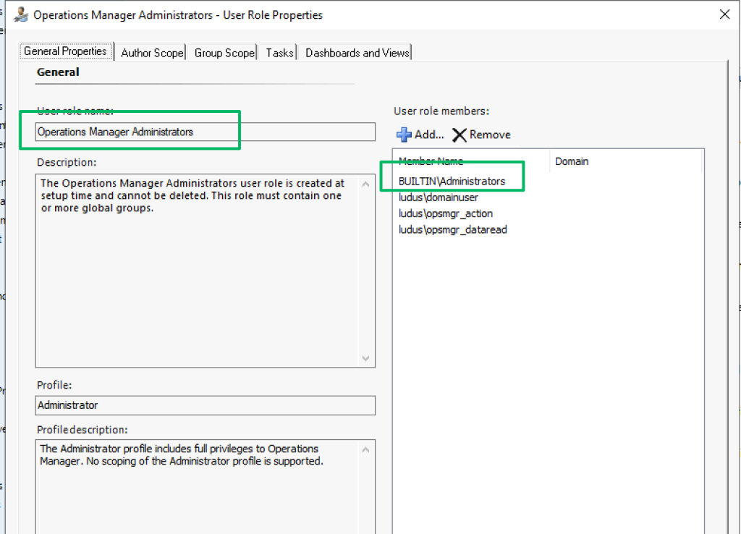Click the blue plus Add member icon

[404, 135]
